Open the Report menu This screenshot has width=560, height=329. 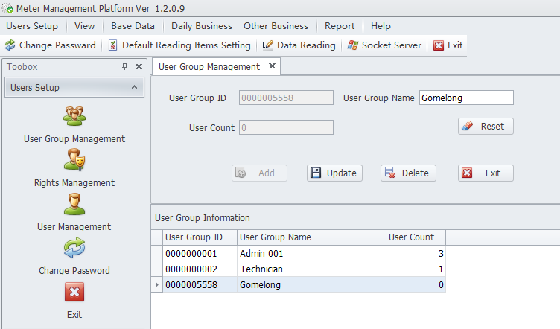[x=340, y=26]
